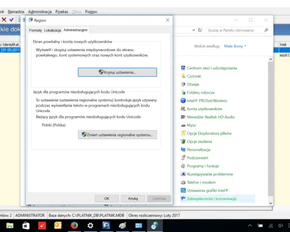Open the Dźwięk sound icon
290x232 pixels.
pos(183,85)
